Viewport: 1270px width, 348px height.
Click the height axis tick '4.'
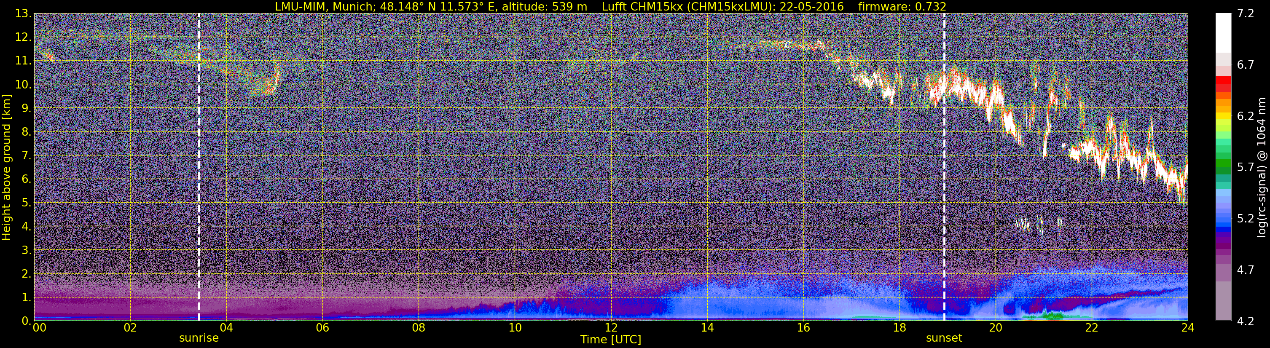pyautogui.click(x=26, y=227)
